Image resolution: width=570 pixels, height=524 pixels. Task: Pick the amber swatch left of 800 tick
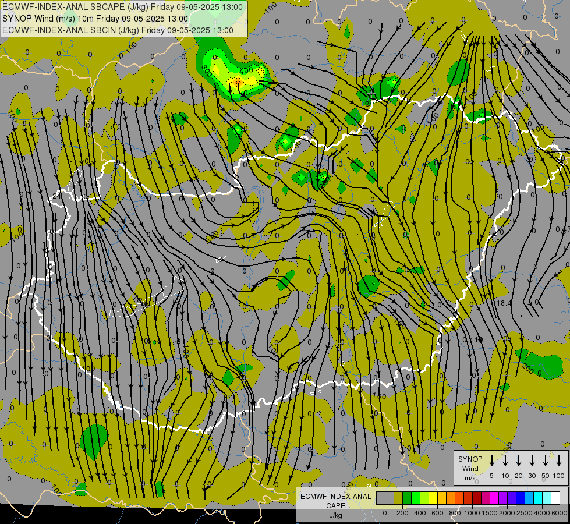(x=442, y=498)
